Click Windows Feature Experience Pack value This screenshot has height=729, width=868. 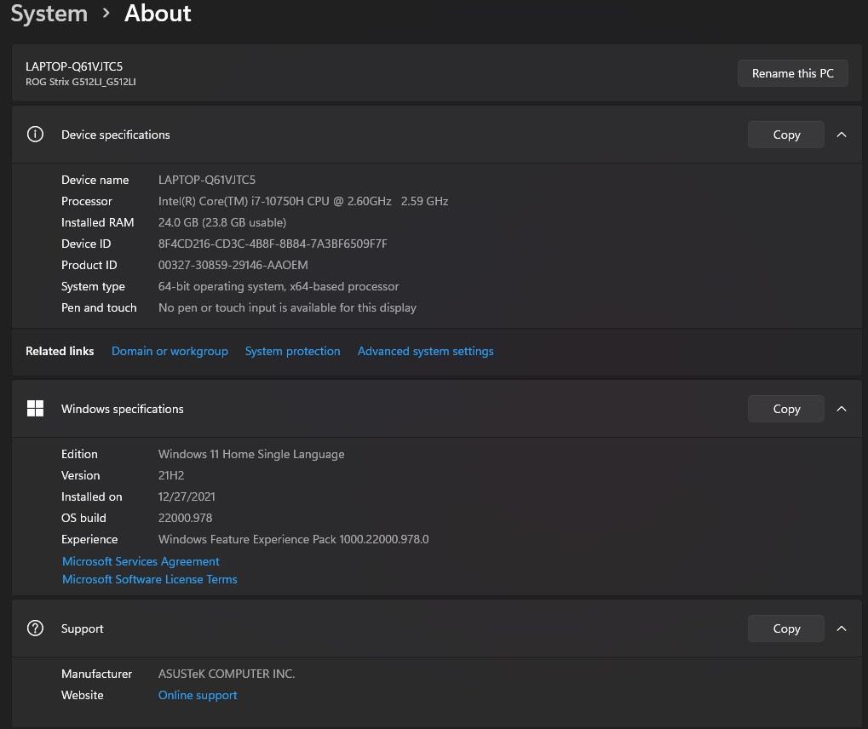point(293,539)
